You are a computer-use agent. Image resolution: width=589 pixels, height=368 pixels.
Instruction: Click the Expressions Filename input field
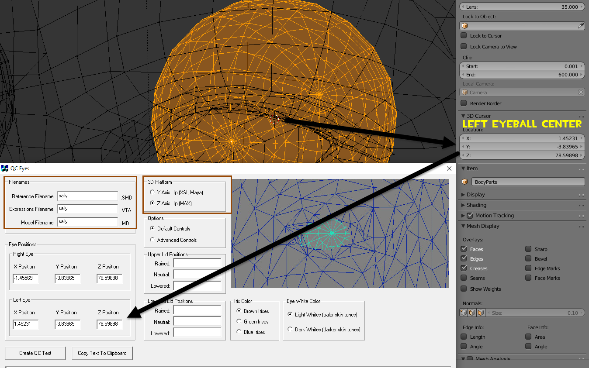click(87, 209)
